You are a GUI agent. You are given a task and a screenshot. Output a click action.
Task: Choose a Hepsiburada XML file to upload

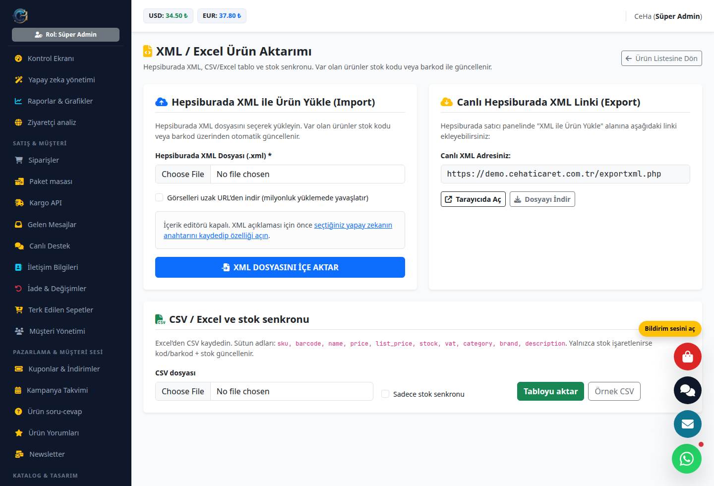[x=280, y=174]
